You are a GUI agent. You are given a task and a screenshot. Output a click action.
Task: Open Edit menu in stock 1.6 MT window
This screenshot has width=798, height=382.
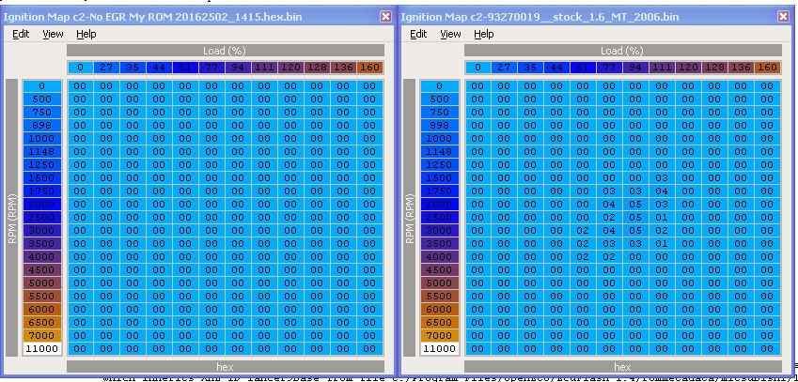[x=418, y=34]
